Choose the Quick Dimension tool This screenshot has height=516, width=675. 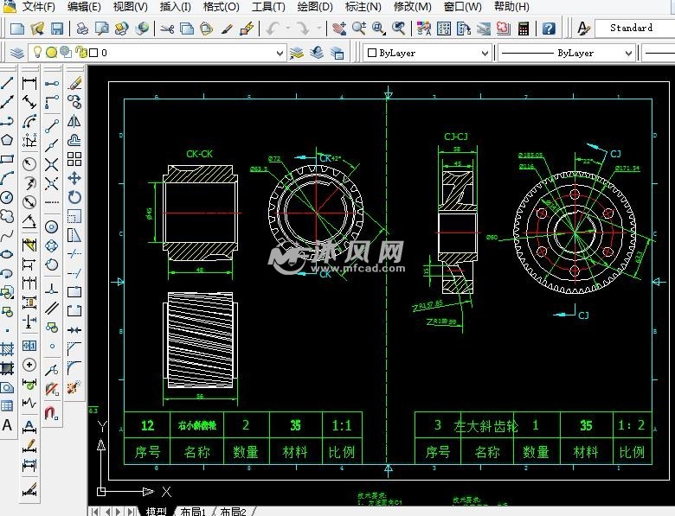pos(29,245)
